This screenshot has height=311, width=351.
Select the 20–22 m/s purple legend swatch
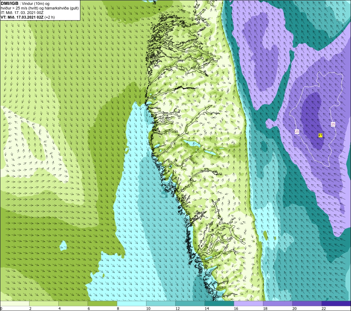(307, 303)
